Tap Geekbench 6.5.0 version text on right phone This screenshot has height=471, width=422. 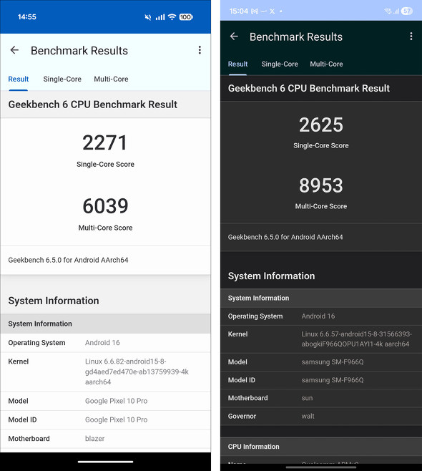[285, 237]
